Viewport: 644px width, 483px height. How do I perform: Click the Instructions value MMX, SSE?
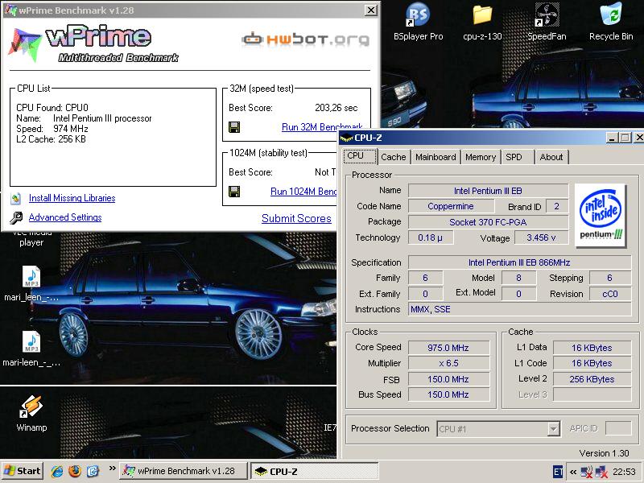(x=519, y=309)
